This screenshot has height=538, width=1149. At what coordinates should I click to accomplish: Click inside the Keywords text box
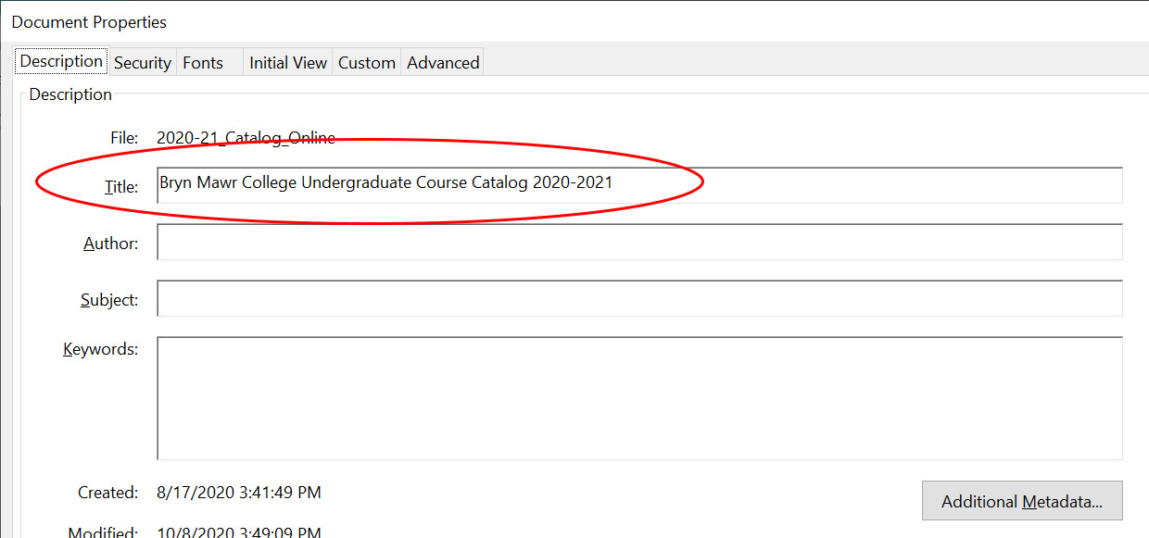[x=639, y=398]
